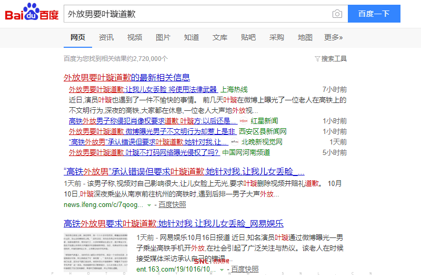Expand the dropdown arrow after news.ifeng.com URL
This screenshot has height=280, width=421.
pos(149,205)
